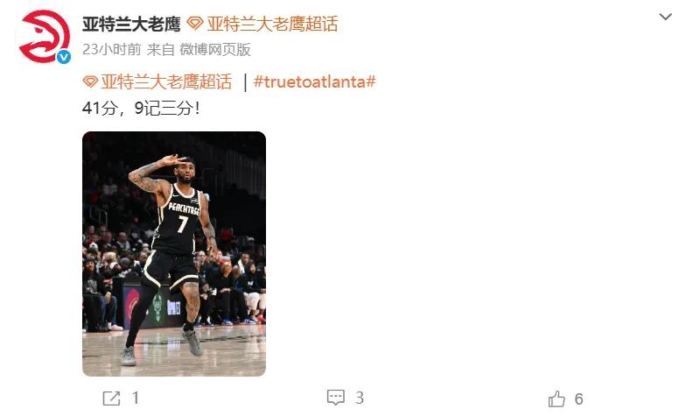679x416 pixels.
Task: Click the Atlanta Hawks avatar logo
Action: pyautogui.click(x=44, y=37)
